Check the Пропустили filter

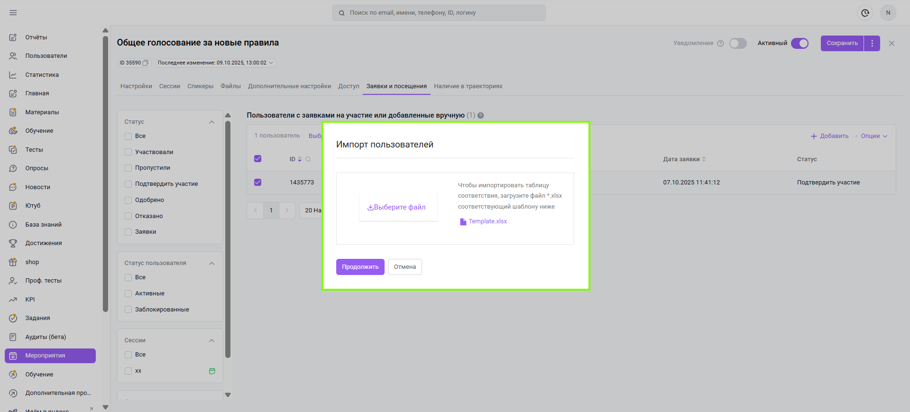[128, 168]
